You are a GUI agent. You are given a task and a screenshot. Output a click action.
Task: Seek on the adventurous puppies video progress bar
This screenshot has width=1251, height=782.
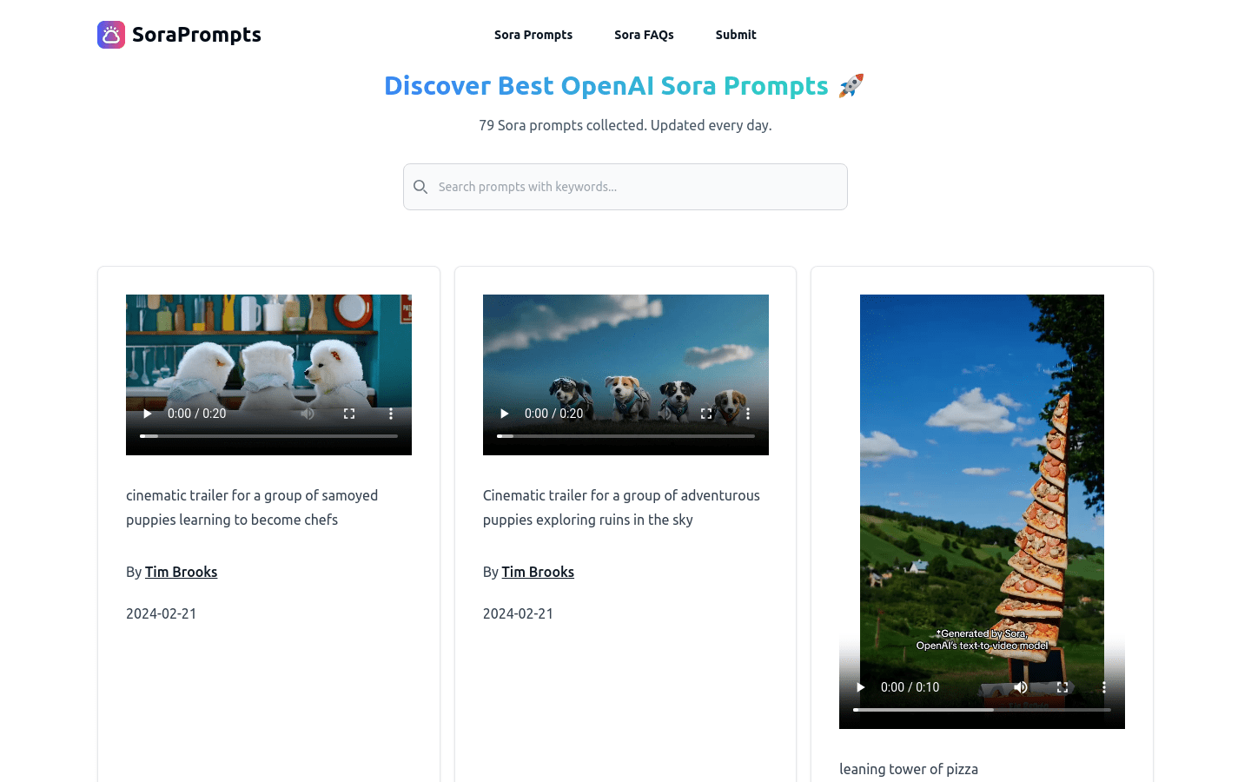point(625,436)
